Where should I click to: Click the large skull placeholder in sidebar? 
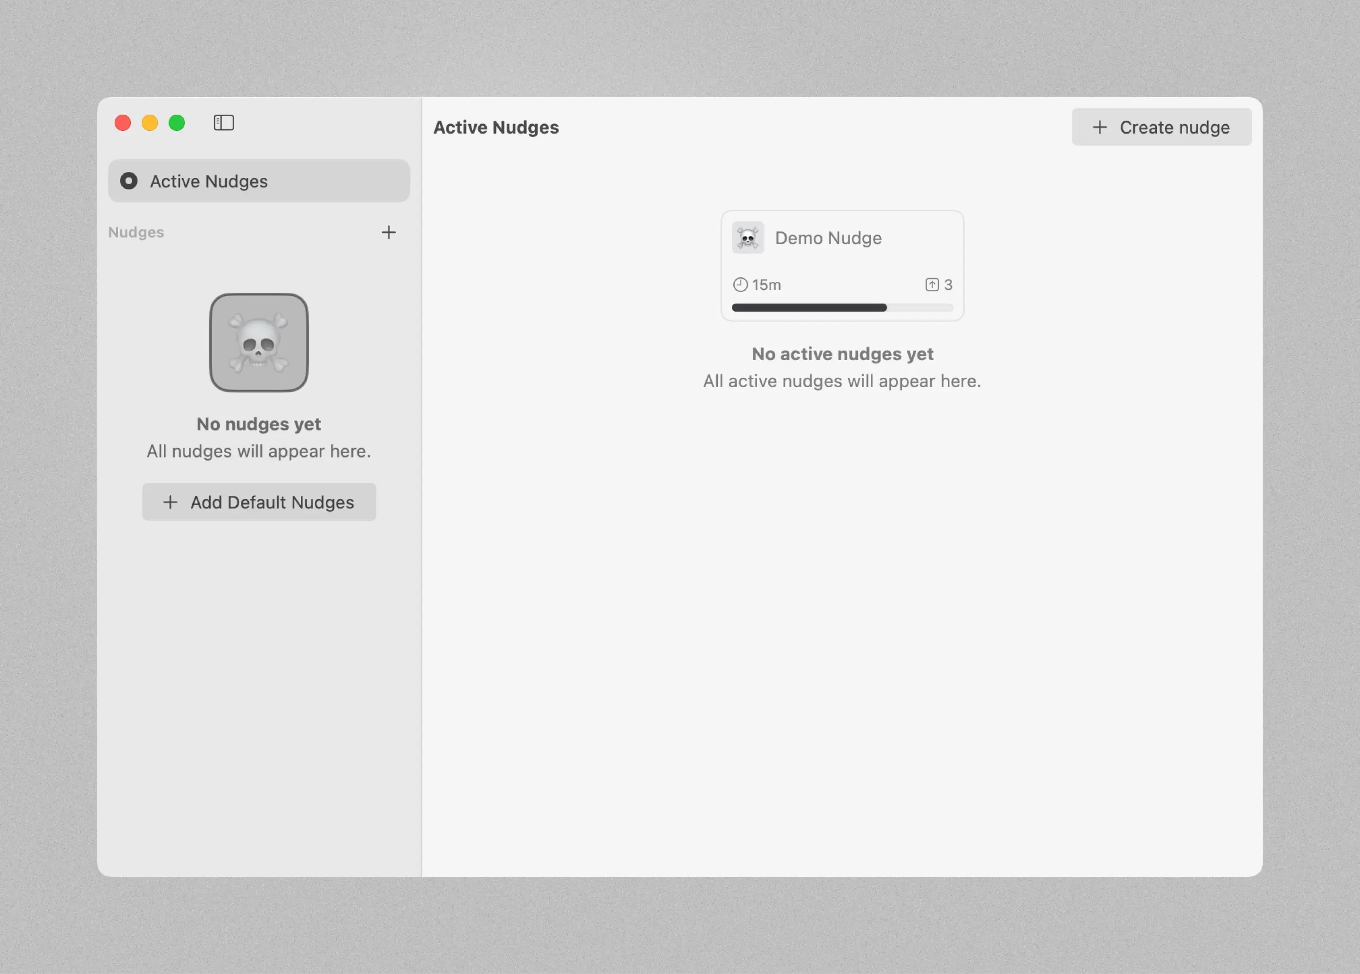[x=258, y=343]
